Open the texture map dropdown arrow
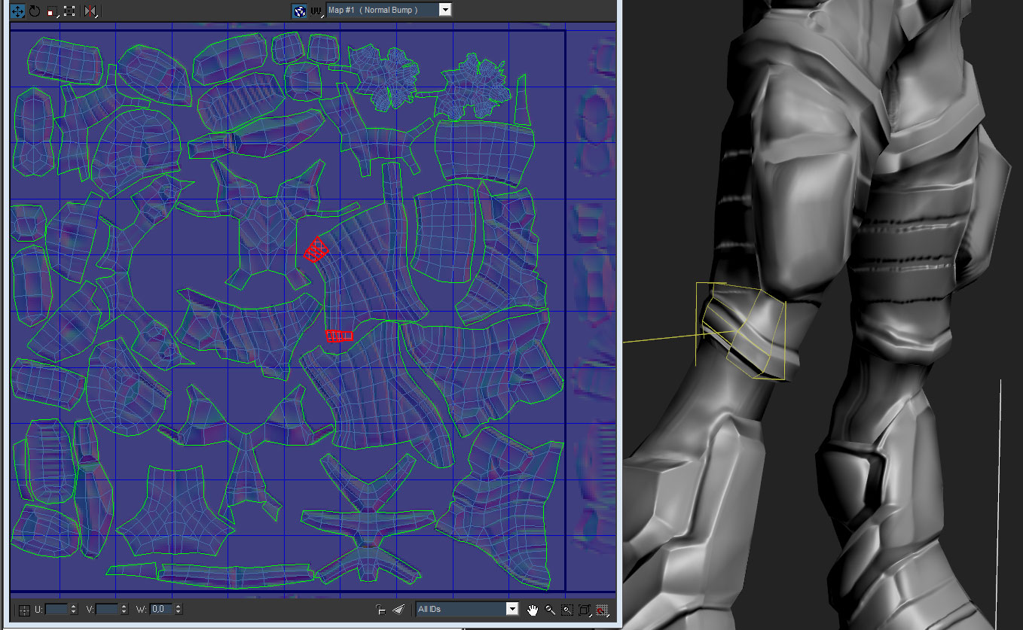 click(445, 10)
